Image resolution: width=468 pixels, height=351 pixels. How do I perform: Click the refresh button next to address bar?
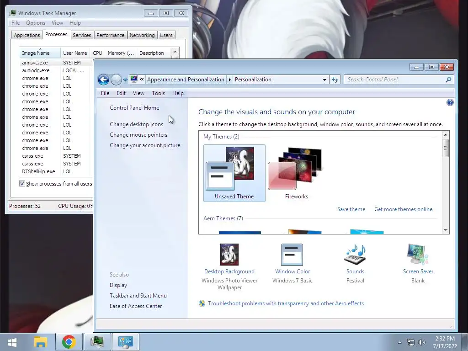click(x=335, y=80)
